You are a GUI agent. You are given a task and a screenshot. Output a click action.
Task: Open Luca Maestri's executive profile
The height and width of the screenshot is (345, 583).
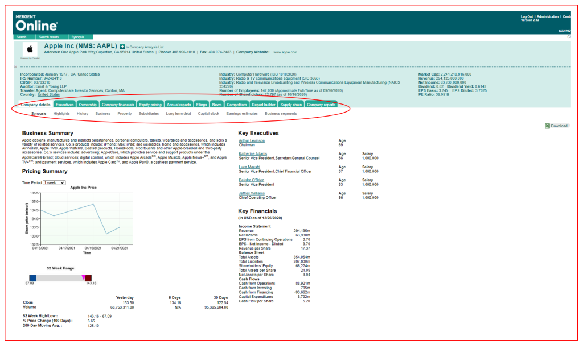[x=249, y=167]
